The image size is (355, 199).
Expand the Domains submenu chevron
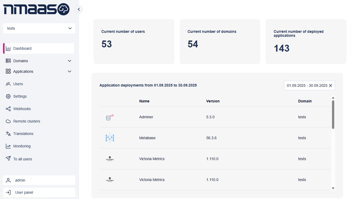pyautogui.click(x=70, y=61)
